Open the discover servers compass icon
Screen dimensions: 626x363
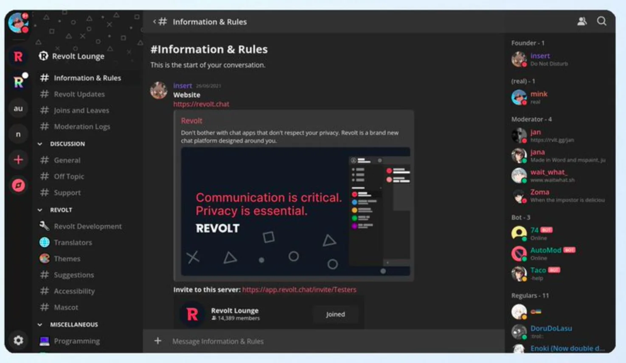(x=18, y=185)
